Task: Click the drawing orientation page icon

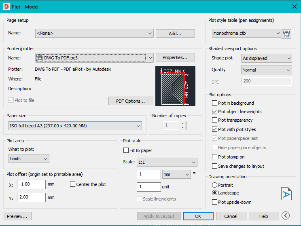Action: tap(286, 194)
